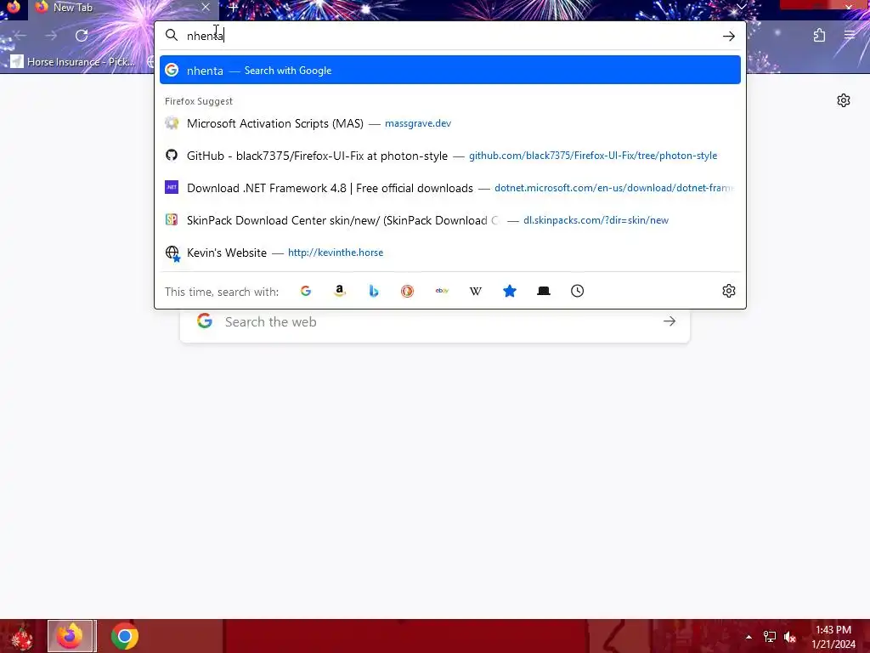Open the Firefox hamburger menu

click(x=850, y=36)
